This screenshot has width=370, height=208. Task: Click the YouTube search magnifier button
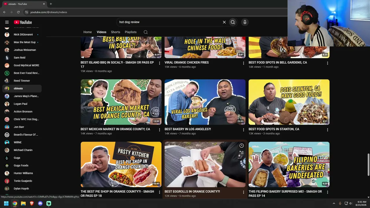click(233, 22)
